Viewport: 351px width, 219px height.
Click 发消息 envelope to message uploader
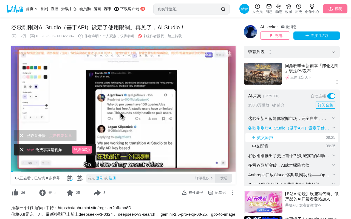point(289,27)
